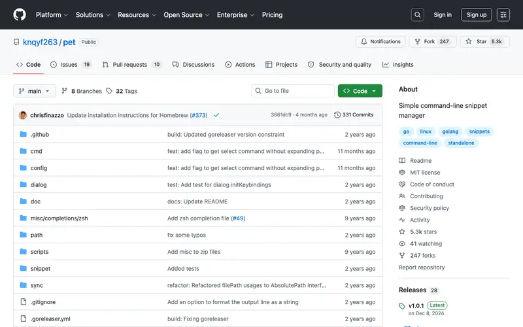Open the .goreleaser.yml file
The image size is (523, 327).
point(50,319)
